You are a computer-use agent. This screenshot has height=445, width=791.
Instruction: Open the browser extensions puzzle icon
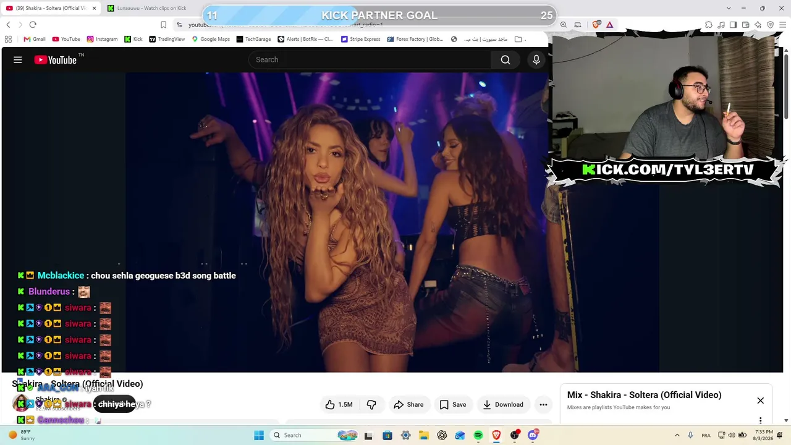point(709,25)
